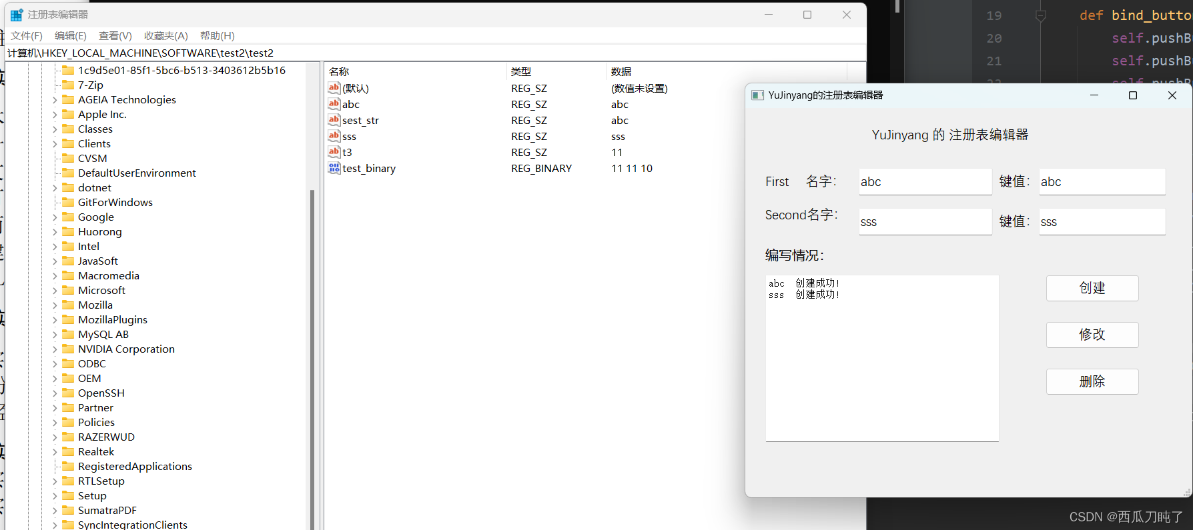Viewport: 1193px width, 530px height.
Task: Click the Google folder icon
Action: click(x=68, y=217)
